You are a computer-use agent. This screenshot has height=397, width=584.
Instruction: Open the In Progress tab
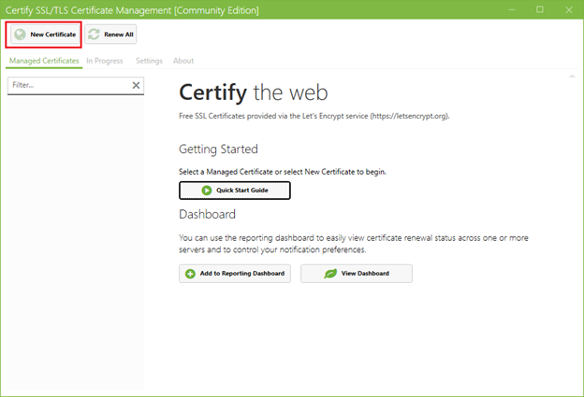tap(105, 61)
